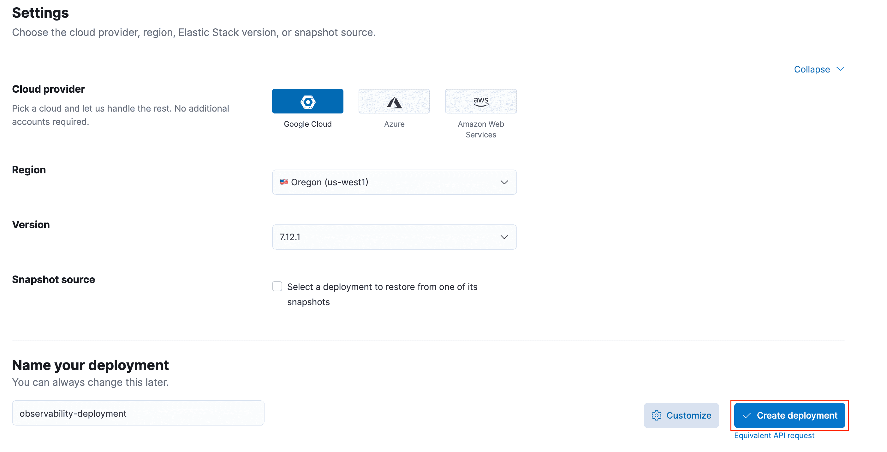This screenshot has width=887, height=452.
Task: Enable the restore from snapshot checkbox
Action: click(x=277, y=286)
